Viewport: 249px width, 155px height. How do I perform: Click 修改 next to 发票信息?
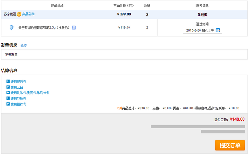[x=24, y=45]
